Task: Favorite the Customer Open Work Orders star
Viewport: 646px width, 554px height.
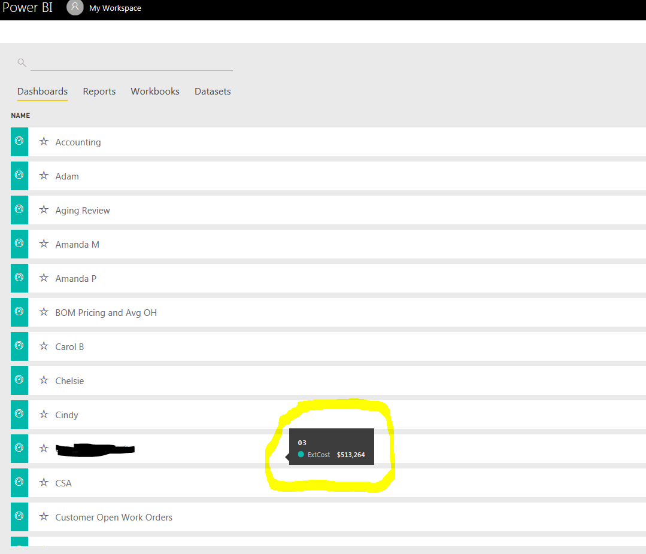Action: coord(44,516)
